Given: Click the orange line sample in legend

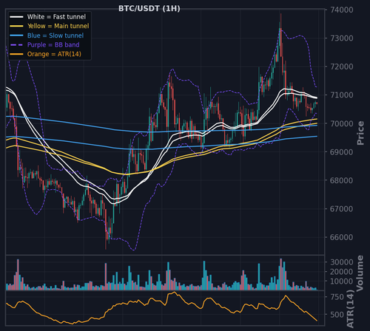Looking at the screenshot, I should (16, 54).
